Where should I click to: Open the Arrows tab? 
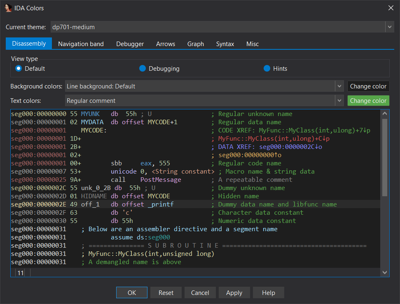tap(166, 44)
